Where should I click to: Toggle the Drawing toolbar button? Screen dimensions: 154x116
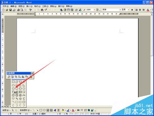point(80,10)
